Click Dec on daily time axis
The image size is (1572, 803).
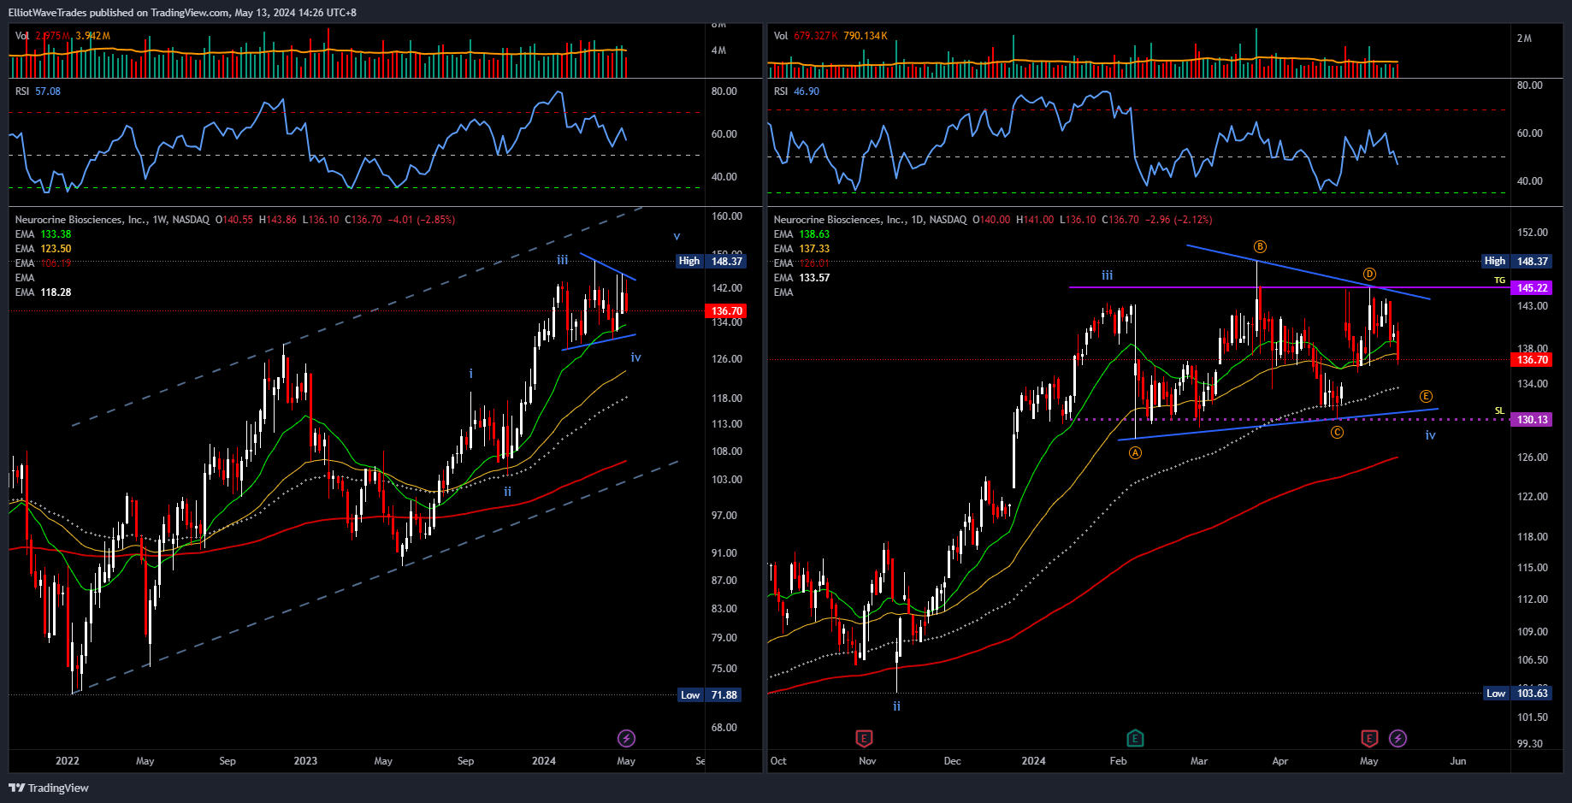(x=952, y=761)
